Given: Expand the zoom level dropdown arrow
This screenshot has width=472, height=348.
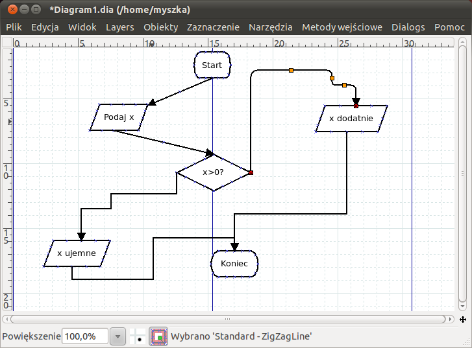Looking at the screenshot, I should (x=118, y=336).
